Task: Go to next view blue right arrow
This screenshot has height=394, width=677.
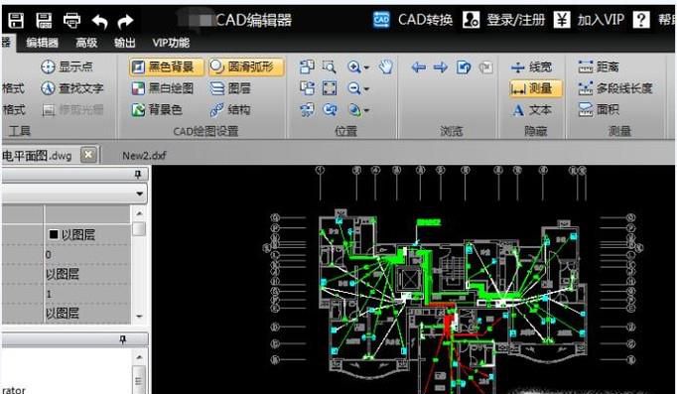Action: tap(441, 66)
